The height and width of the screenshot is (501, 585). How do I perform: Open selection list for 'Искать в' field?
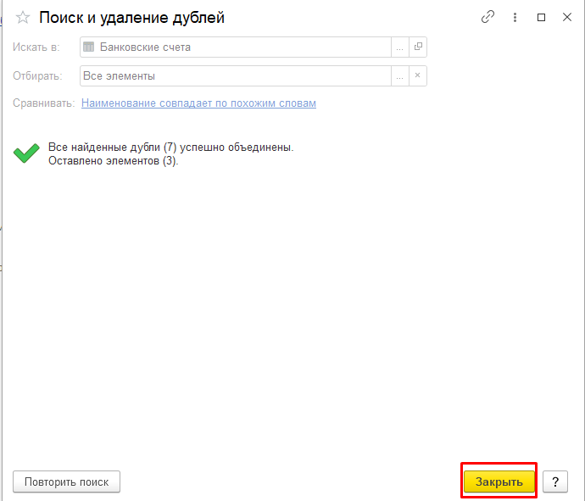399,47
